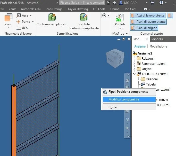Activate the pan hand in navigation bar
Screen dimensions: 176x156
(127, 81)
